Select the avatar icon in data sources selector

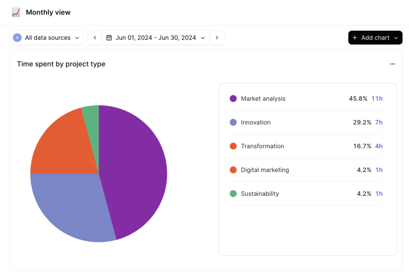17,37
